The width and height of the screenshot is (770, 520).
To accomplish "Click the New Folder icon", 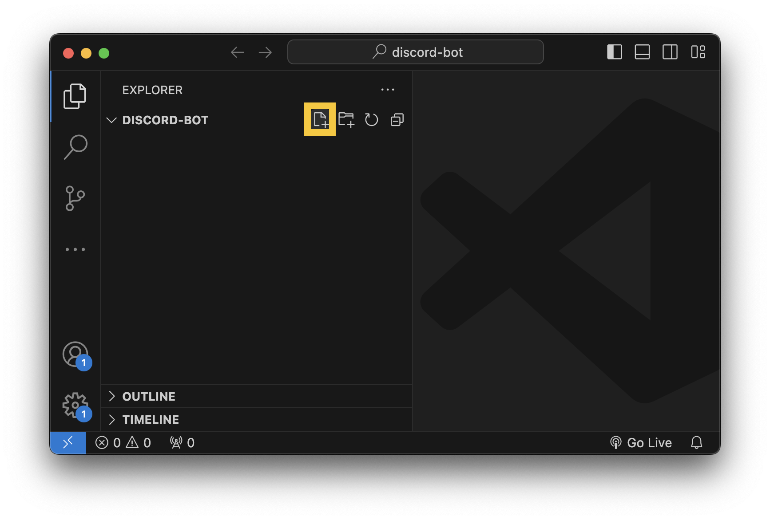I will click(x=346, y=120).
